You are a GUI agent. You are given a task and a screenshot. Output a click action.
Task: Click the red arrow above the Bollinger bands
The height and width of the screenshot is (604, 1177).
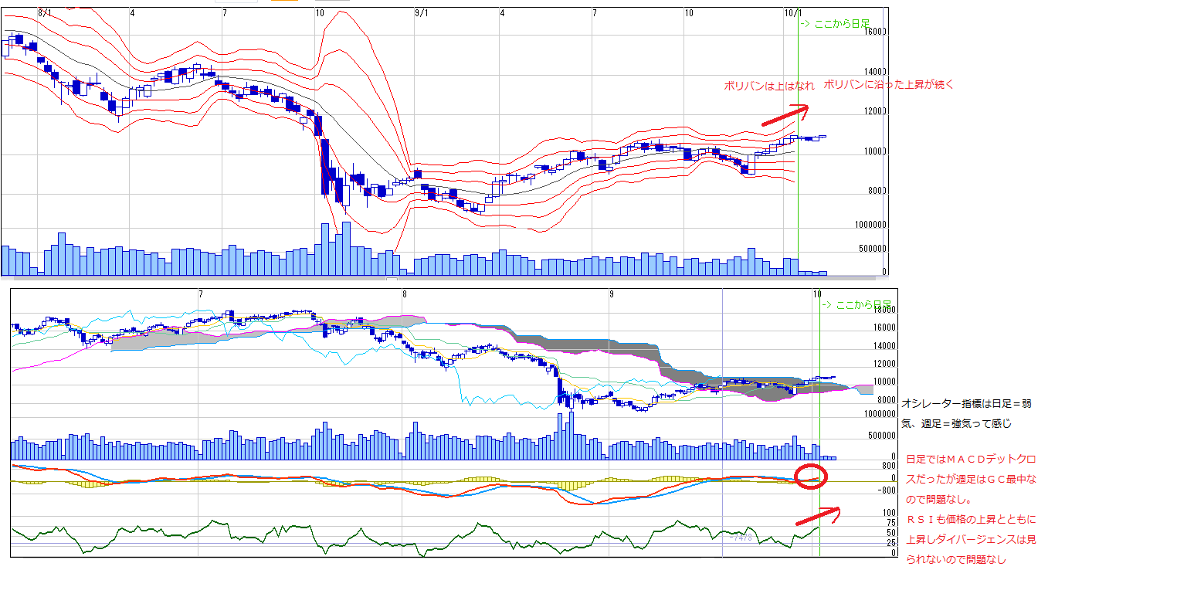tap(785, 114)
